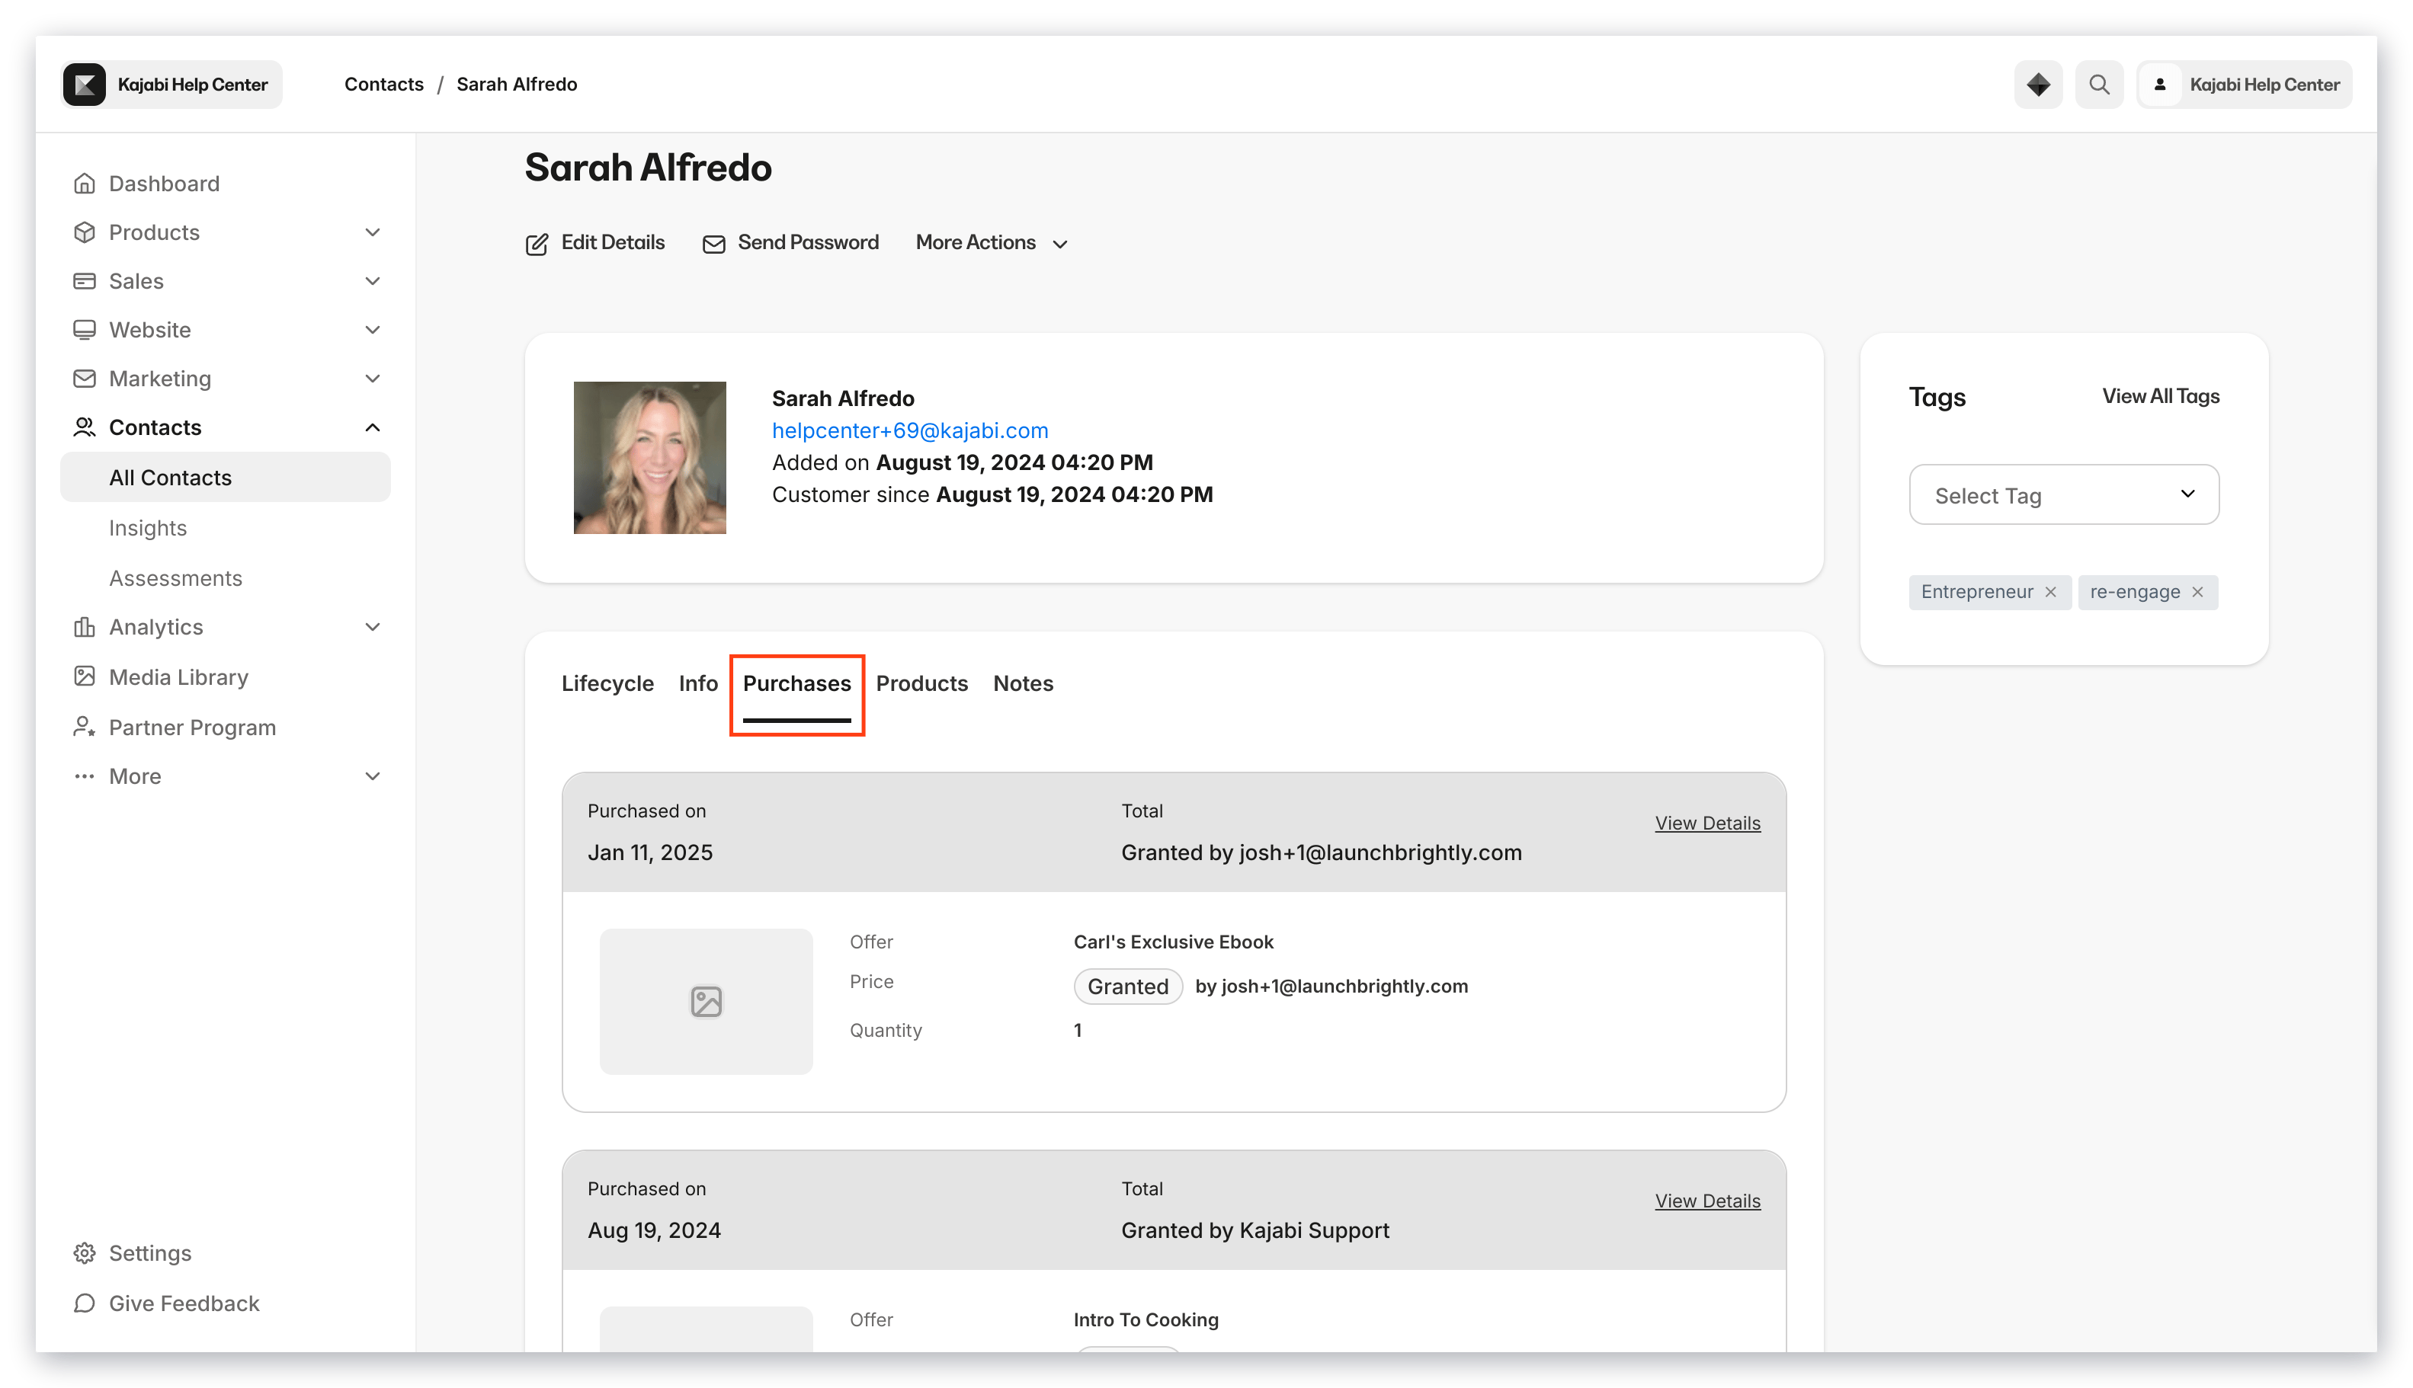Switch to the Info tab
This screenshot has height=1388, width=2413.
click(x=697, y=683)
